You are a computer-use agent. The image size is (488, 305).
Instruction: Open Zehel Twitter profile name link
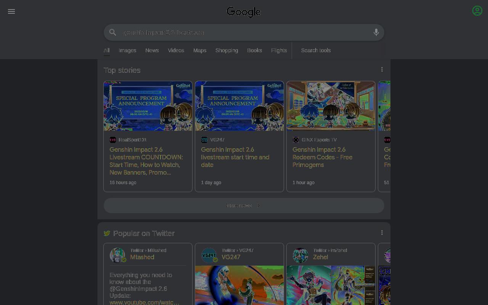(321, 257)
